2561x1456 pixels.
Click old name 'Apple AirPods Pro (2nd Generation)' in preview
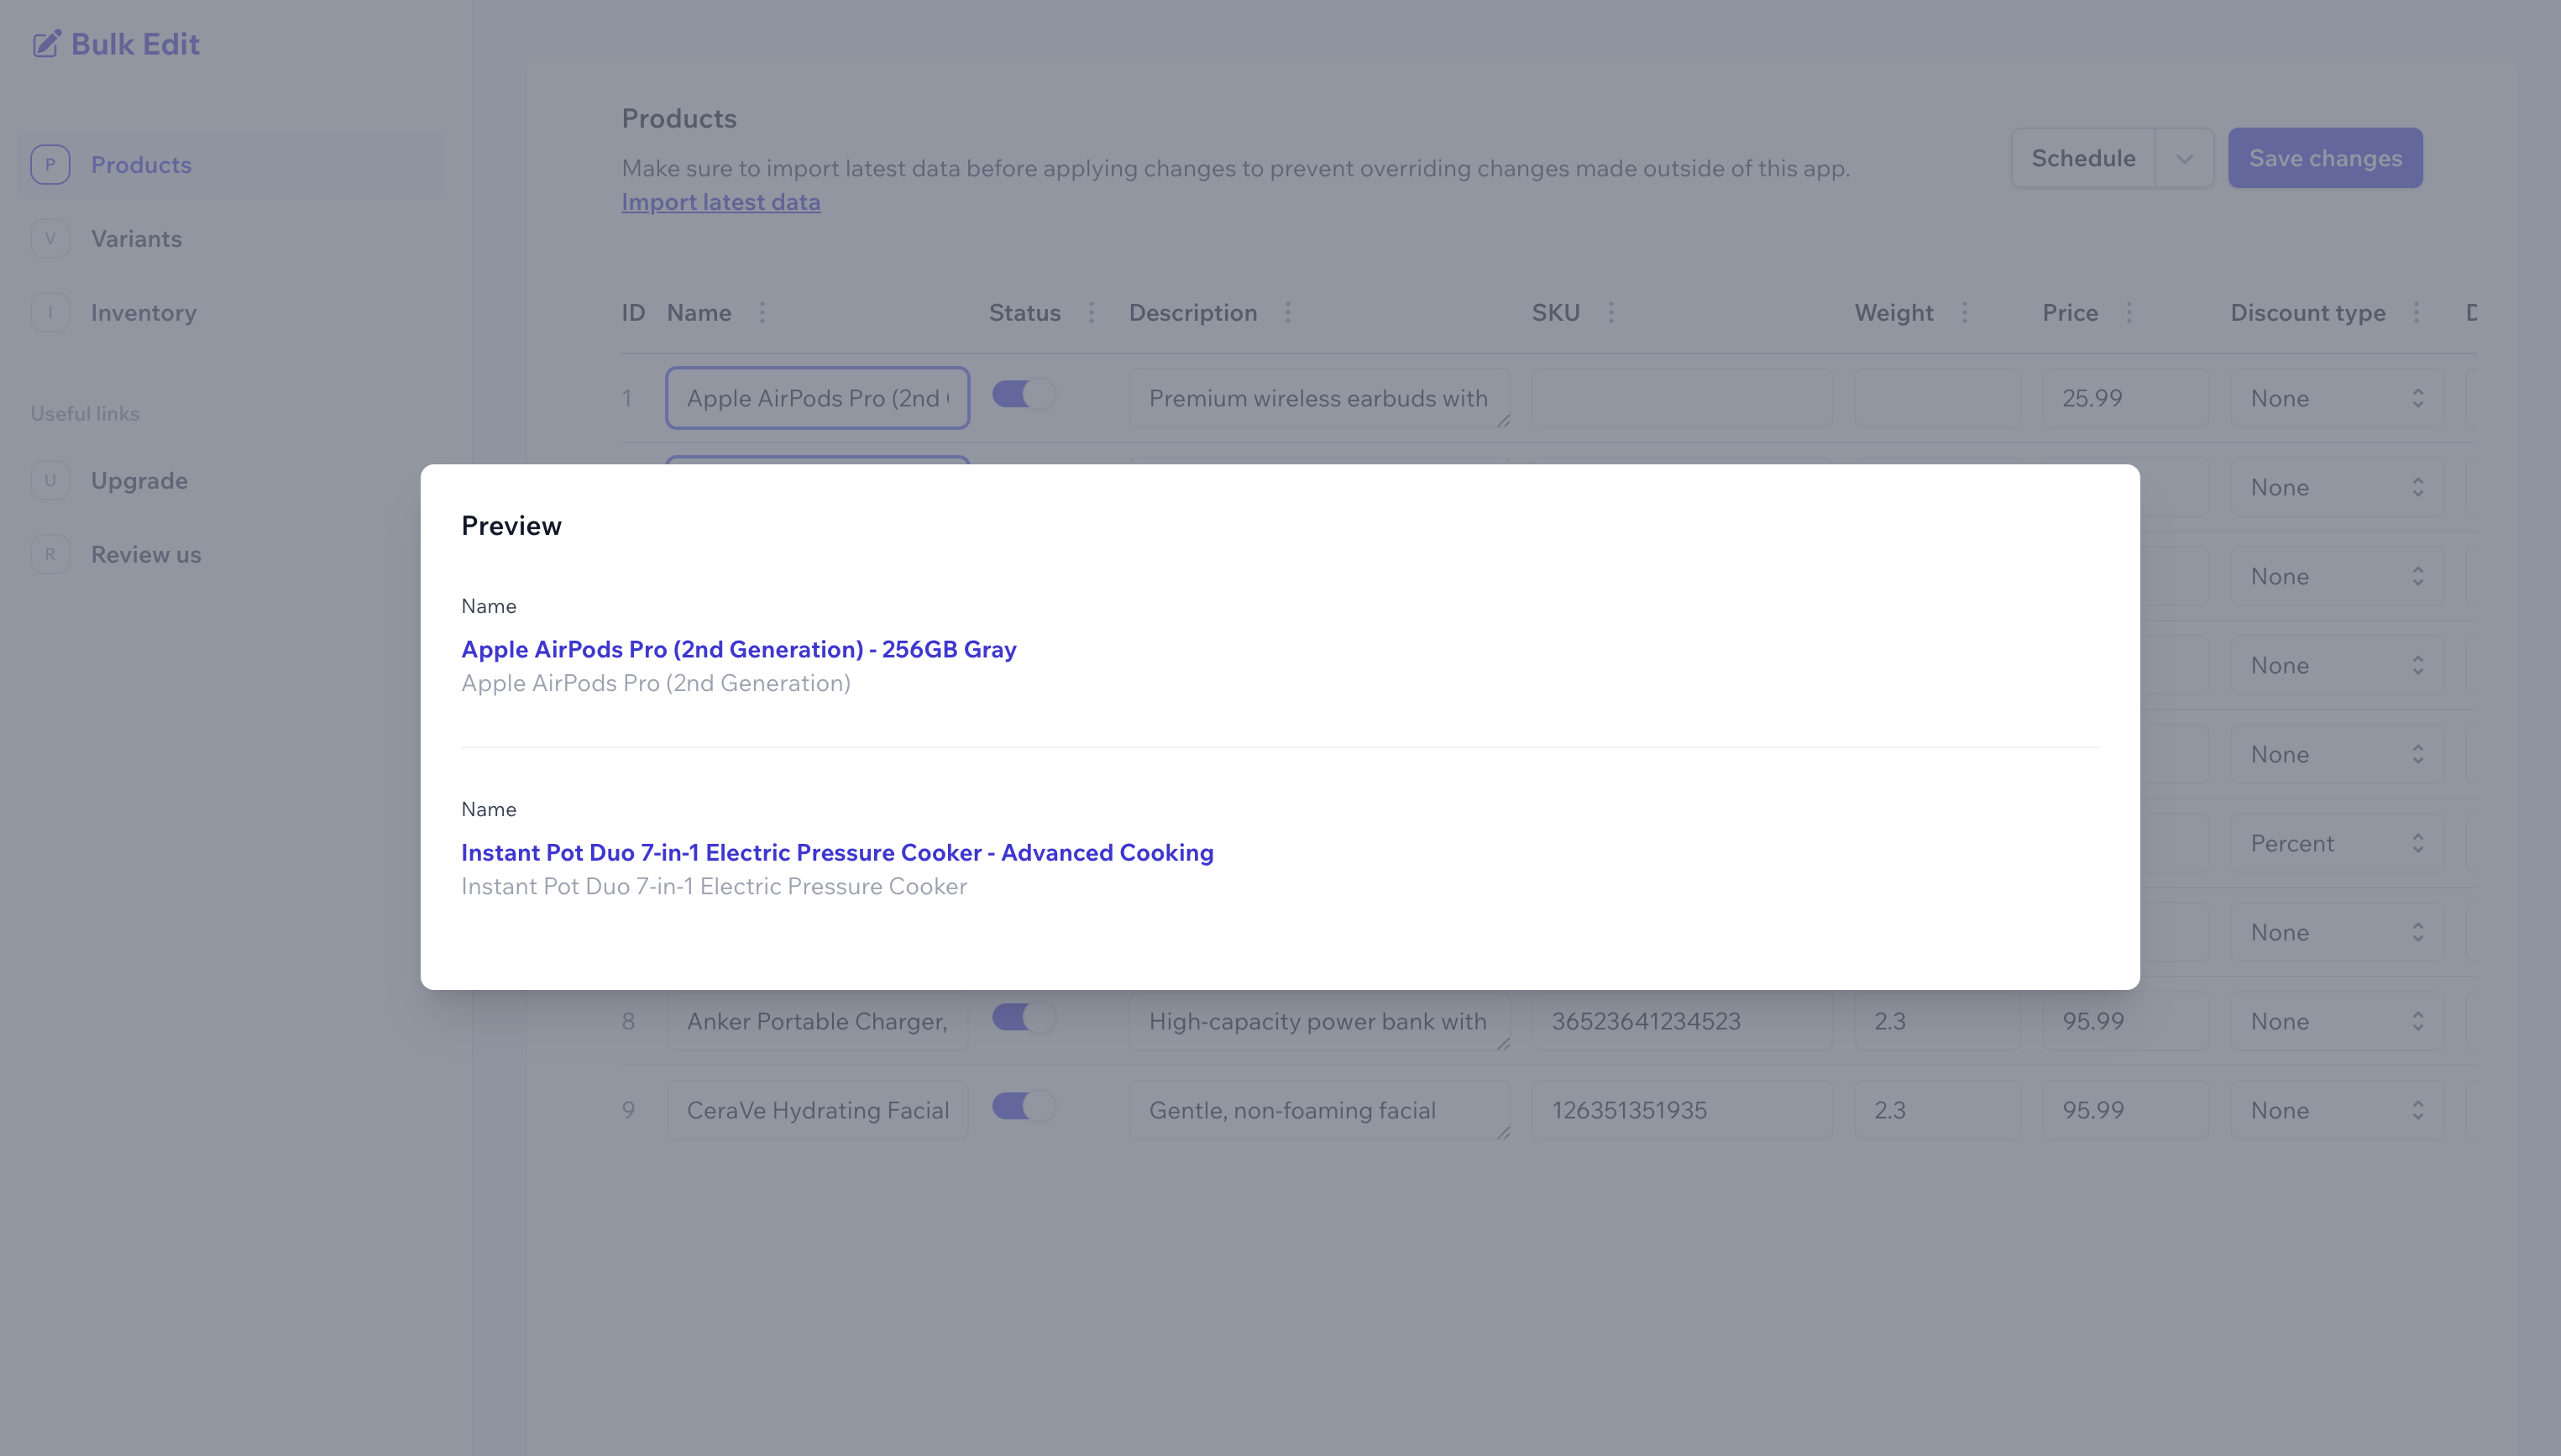pos(656,683)
